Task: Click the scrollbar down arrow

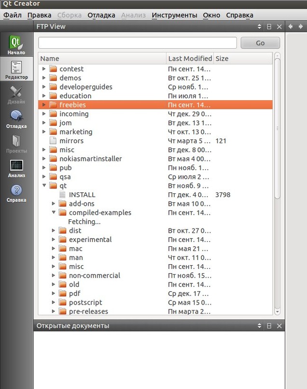Action: pos(278,311)
